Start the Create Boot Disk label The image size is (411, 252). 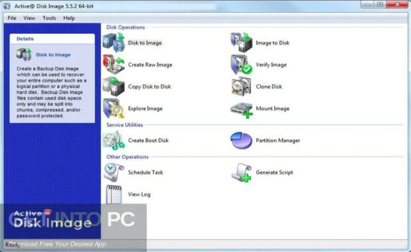pos(148,140)
